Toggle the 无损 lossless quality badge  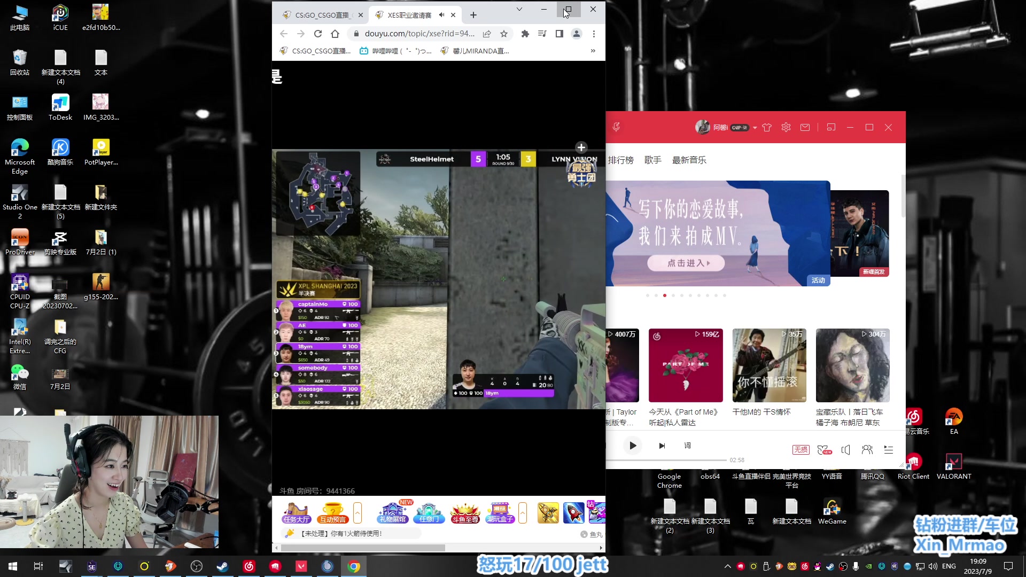800,450
